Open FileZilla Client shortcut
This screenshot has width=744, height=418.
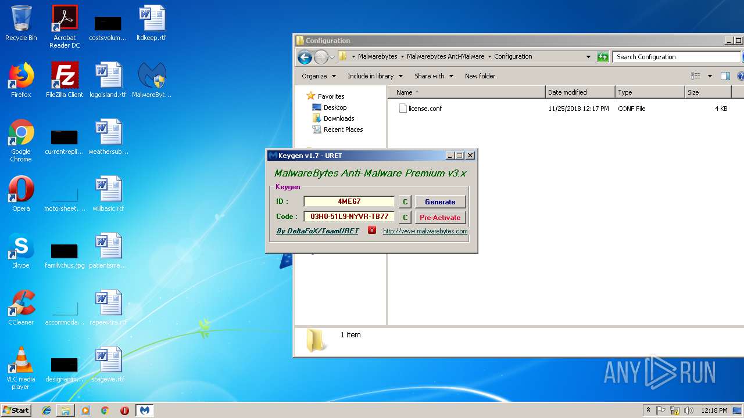coord(65,80)
